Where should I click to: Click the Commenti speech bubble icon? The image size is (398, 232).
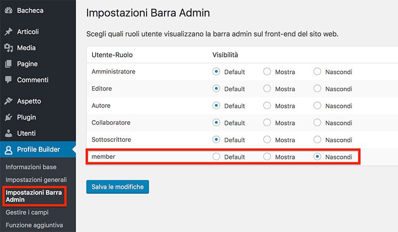pos(8,80)
